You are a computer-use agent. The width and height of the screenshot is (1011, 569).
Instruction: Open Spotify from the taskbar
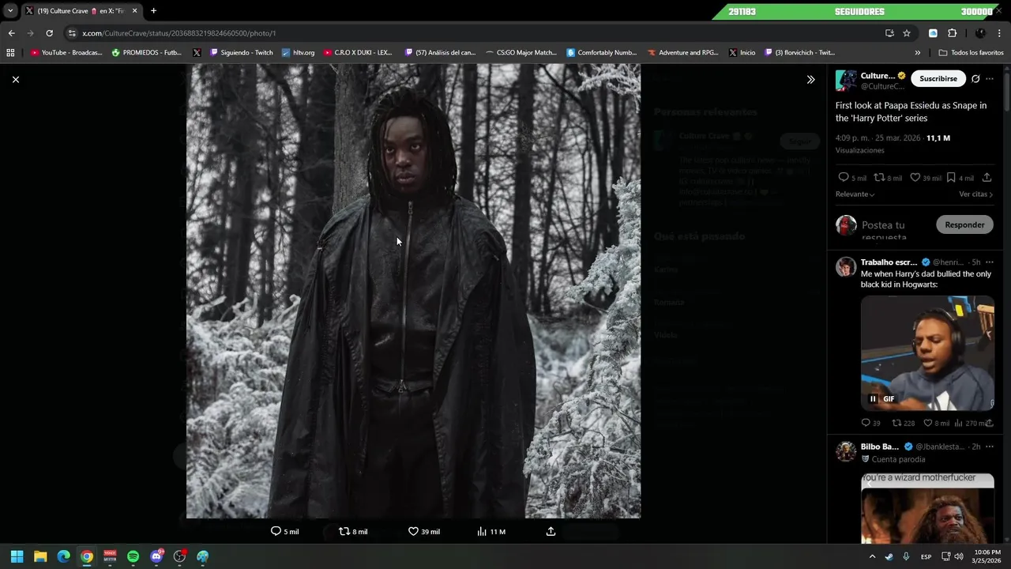click(133, 556)
